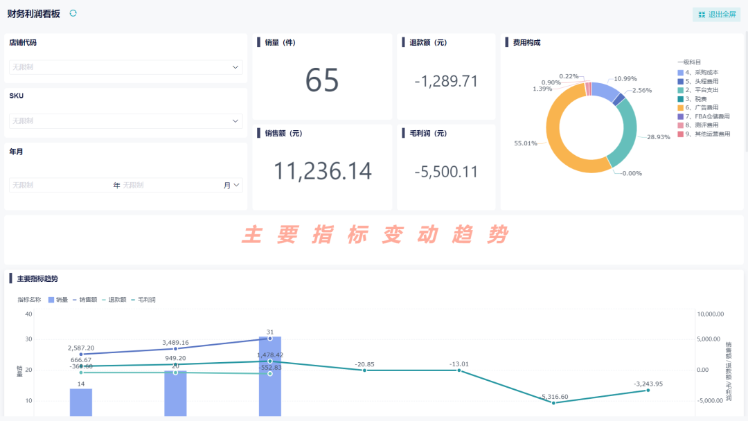Click the page vertical scrollbar on right edge

[746, 91]
